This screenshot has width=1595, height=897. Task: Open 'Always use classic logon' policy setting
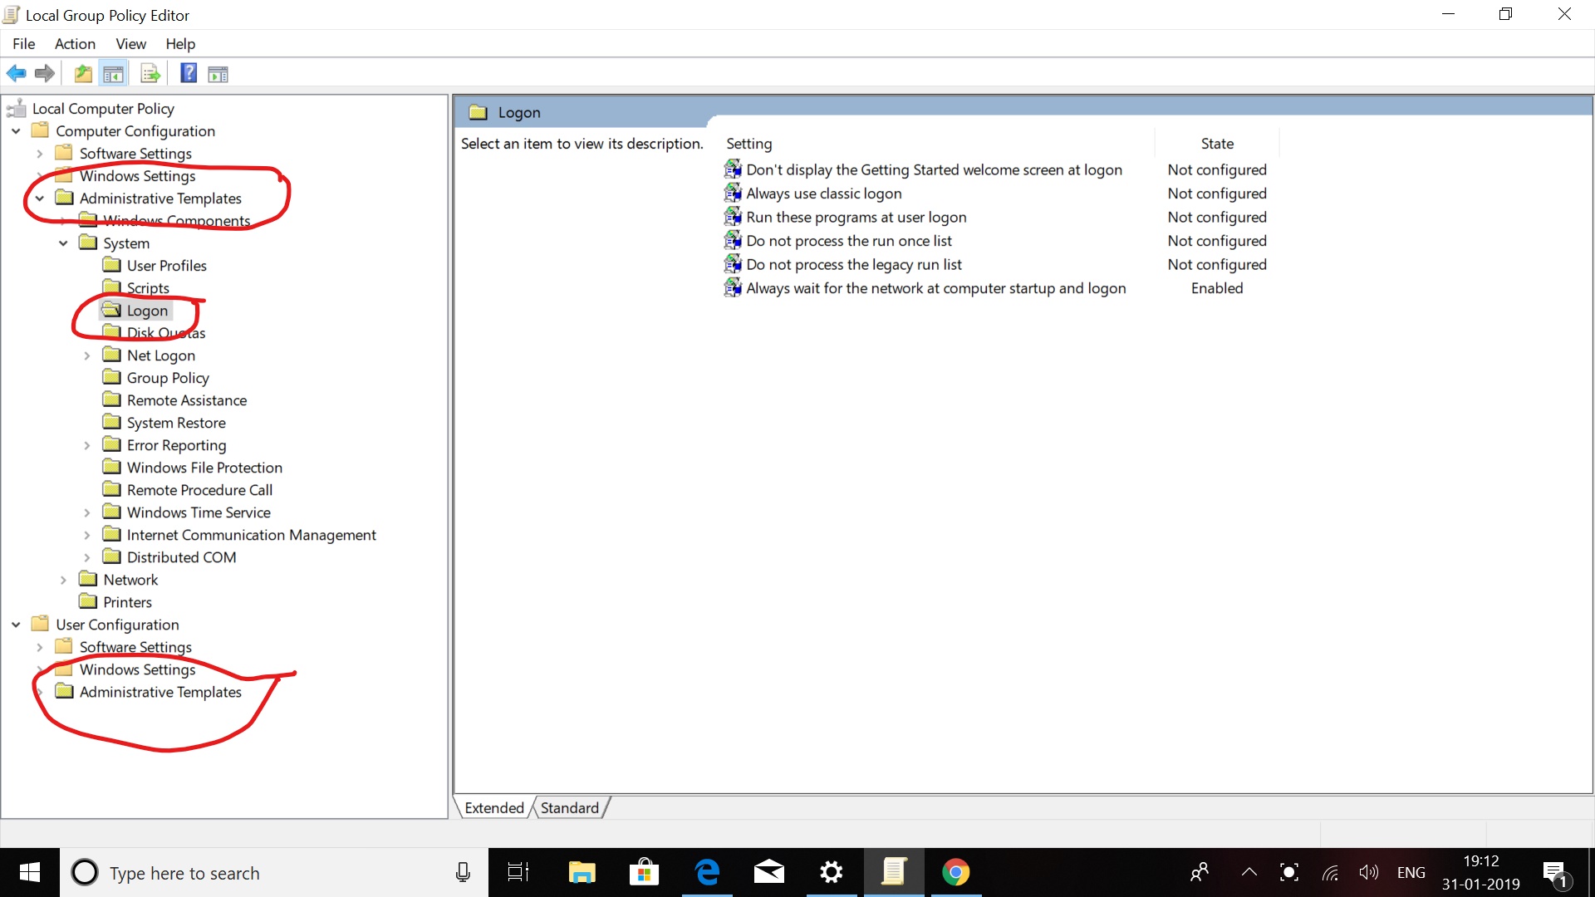click(x=823, y=194)
